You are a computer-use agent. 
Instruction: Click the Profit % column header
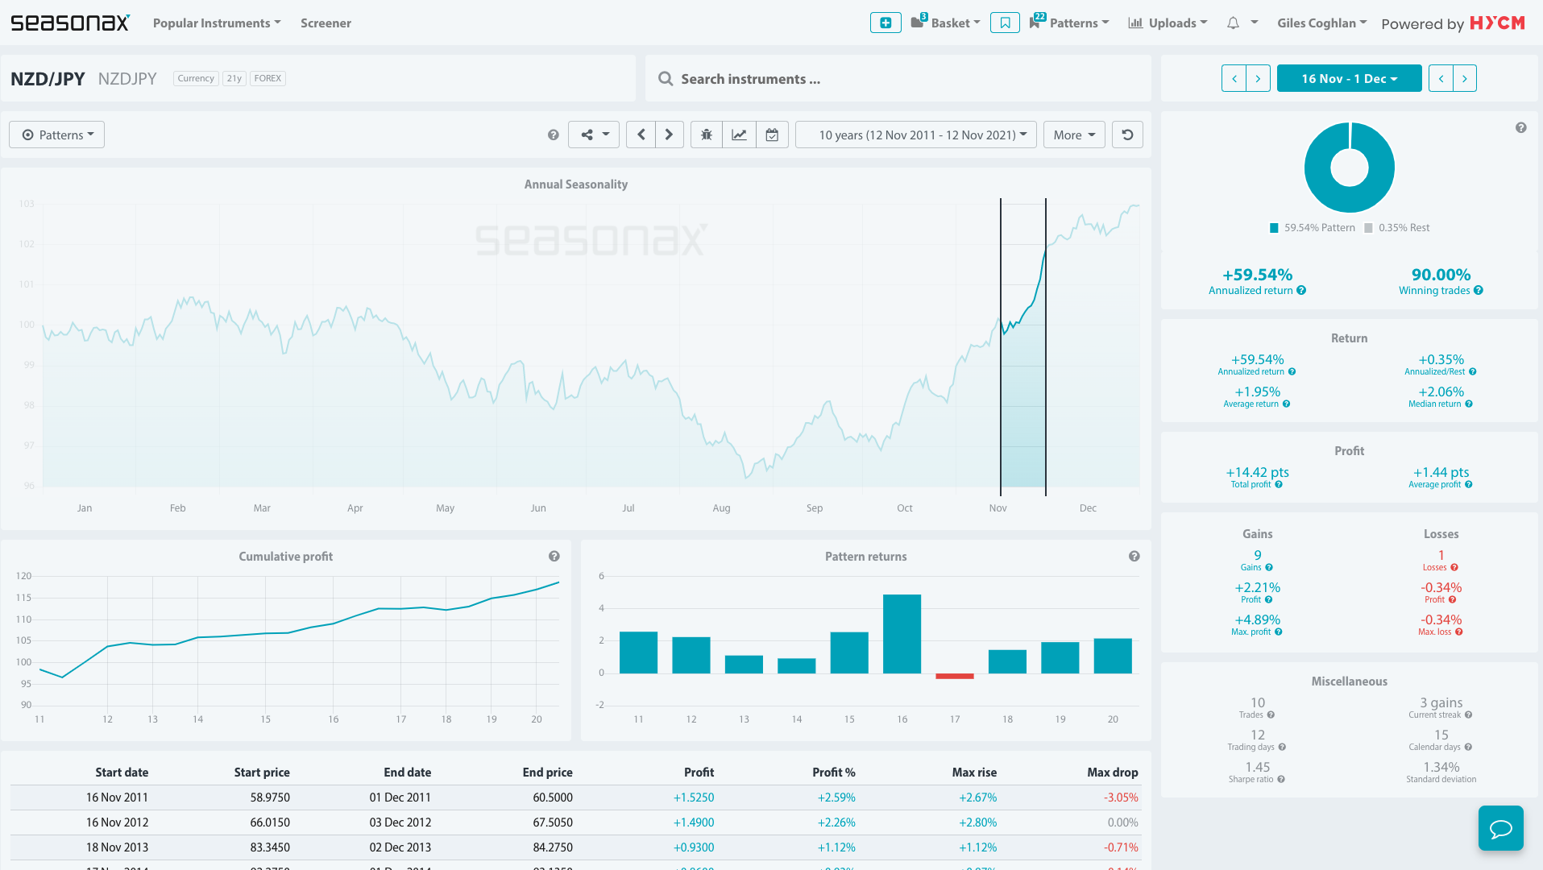pos(834,772)
